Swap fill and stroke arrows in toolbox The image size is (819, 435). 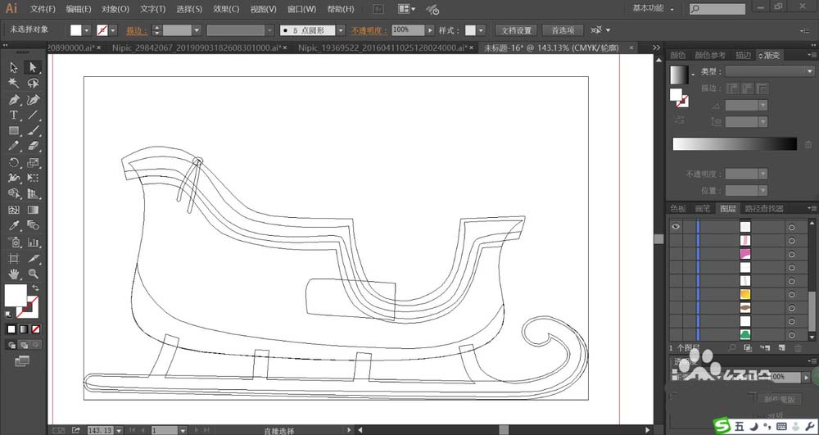coord(35,288)
